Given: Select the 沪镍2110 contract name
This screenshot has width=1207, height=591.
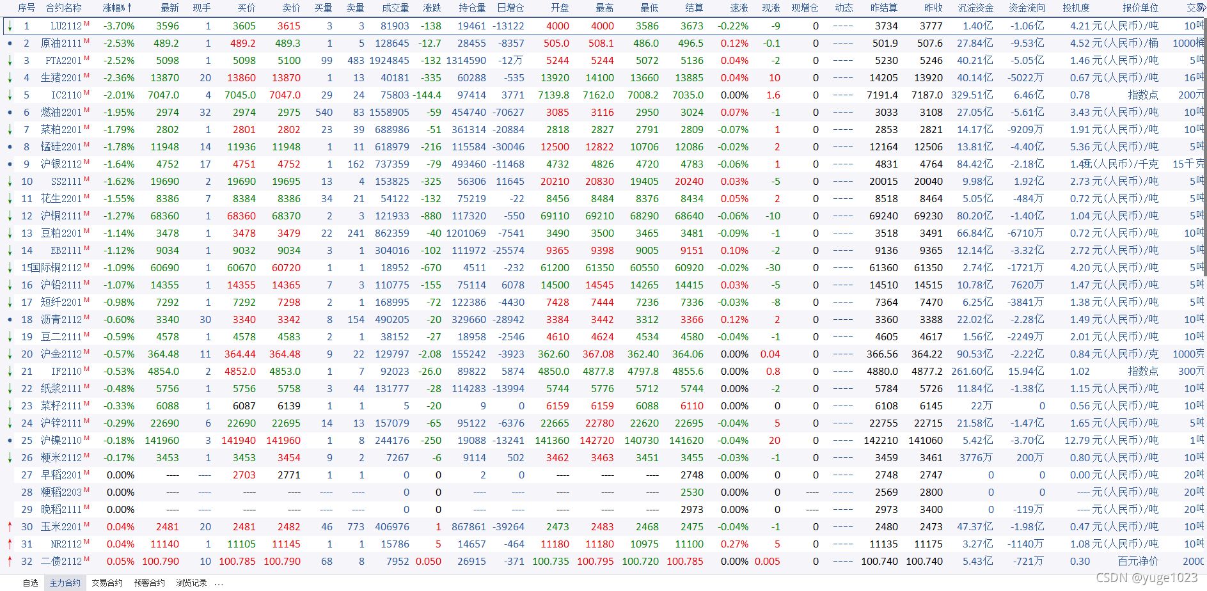Looking at the screenshot, I should coord(61,441).
